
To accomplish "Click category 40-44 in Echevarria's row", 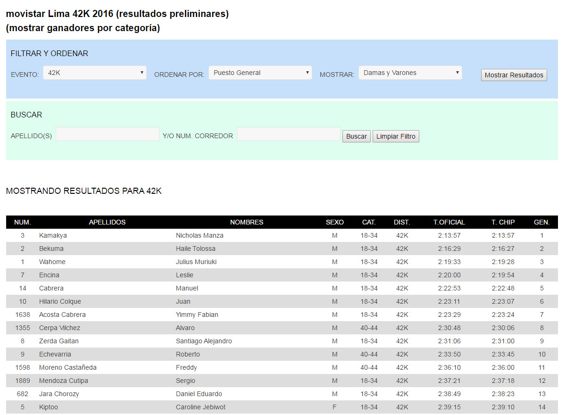I will coord(369,354).
